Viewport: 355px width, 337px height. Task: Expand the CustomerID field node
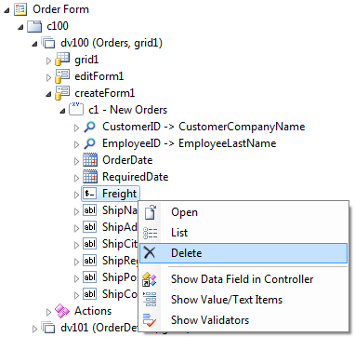coord(76,128)
